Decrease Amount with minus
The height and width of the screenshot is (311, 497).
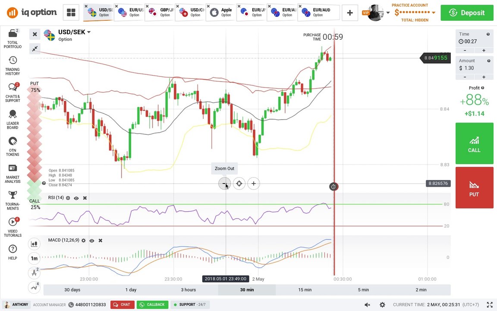pos(465,77)
